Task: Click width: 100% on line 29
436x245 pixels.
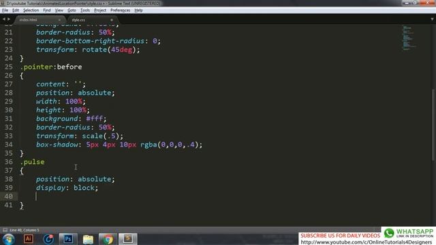Action: (x=61, y=101)
